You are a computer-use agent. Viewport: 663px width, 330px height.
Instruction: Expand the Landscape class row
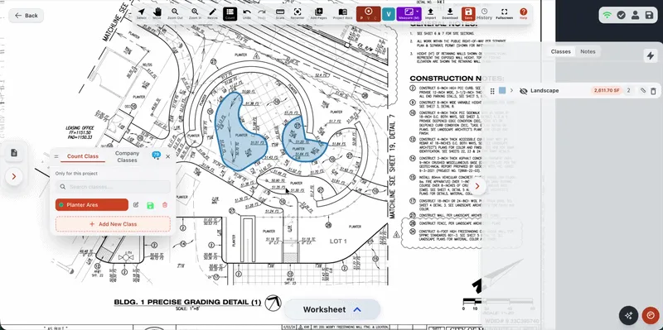511,91
